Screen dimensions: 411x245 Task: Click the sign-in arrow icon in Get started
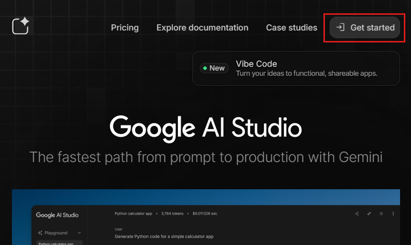[340, 28]
